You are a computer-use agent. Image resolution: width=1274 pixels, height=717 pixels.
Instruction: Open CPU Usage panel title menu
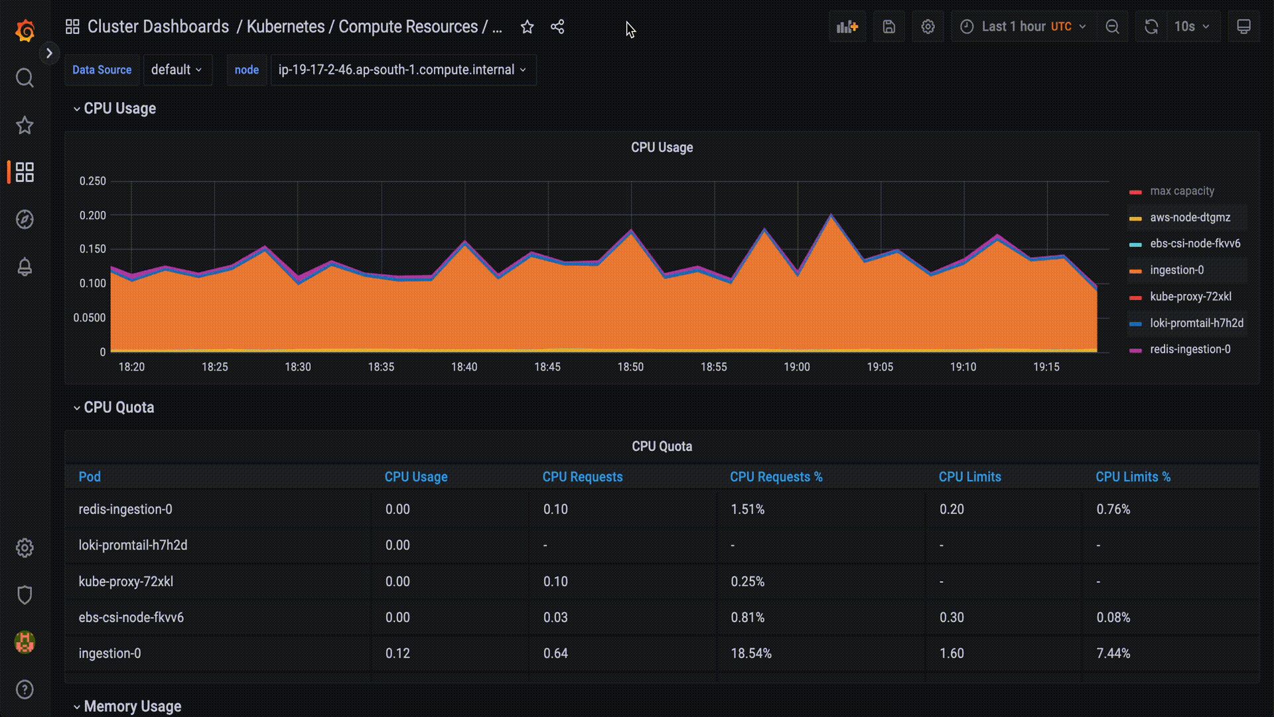(x=662, y=147)
